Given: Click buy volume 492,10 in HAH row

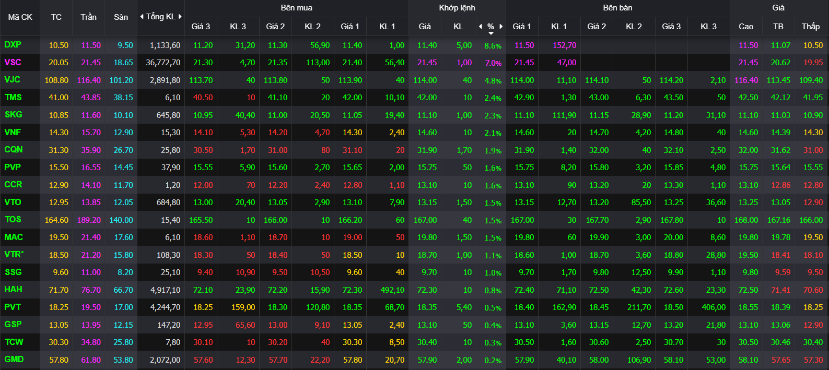Looking at the screenshot, I should coord(392,290).
